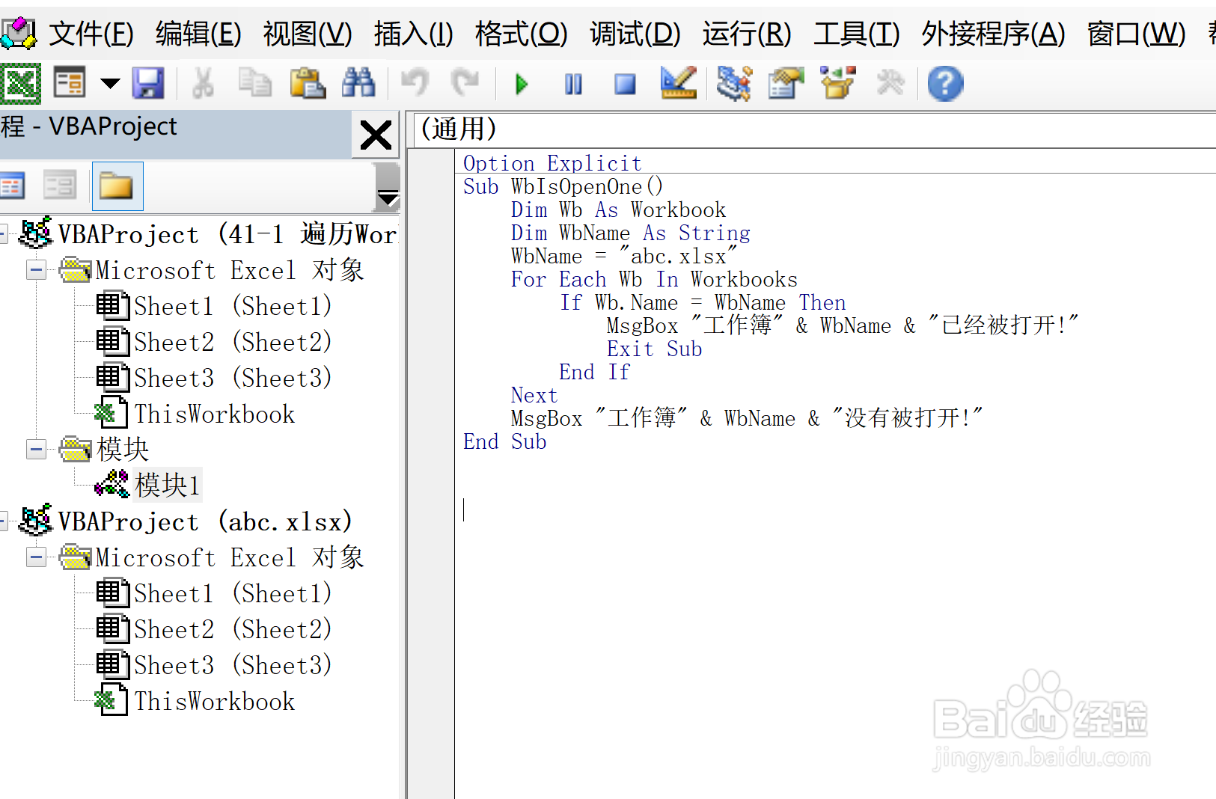This screenshot has height=799, width=1216.
Task: Open 工具(T) menu
Action: click(x=856, y=34)
